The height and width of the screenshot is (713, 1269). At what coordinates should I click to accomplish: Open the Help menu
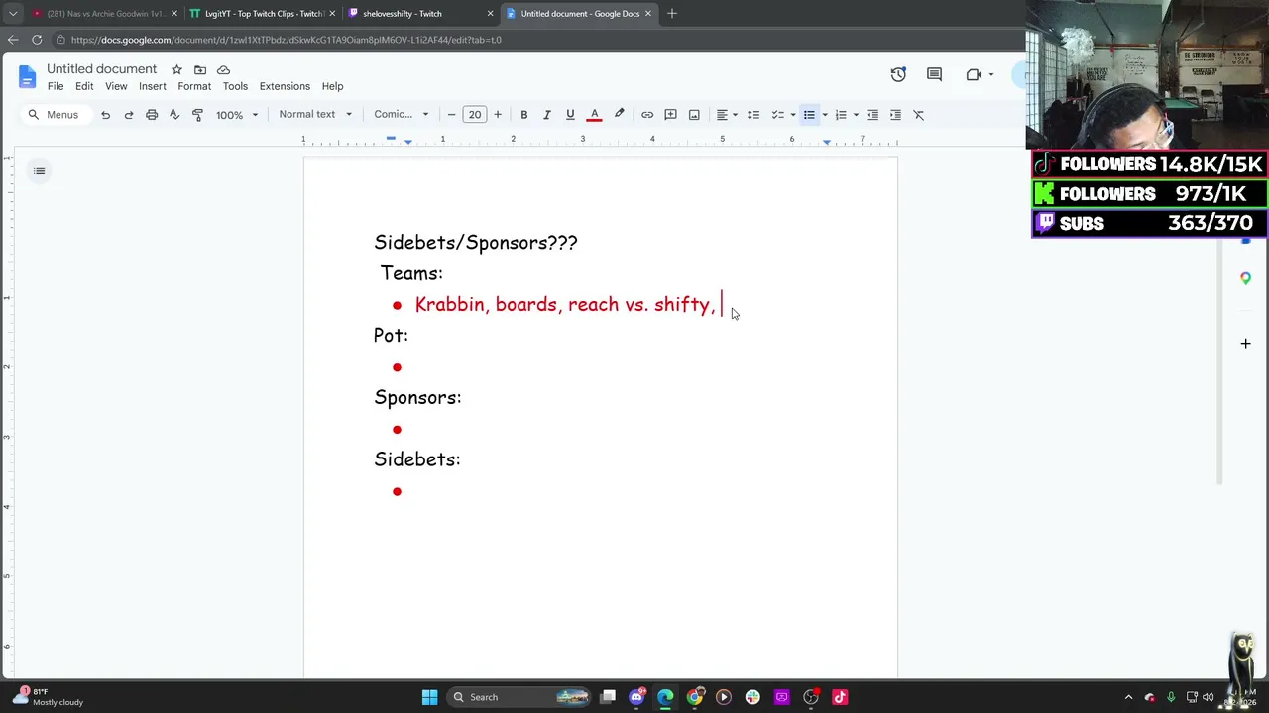click(332, 86)
